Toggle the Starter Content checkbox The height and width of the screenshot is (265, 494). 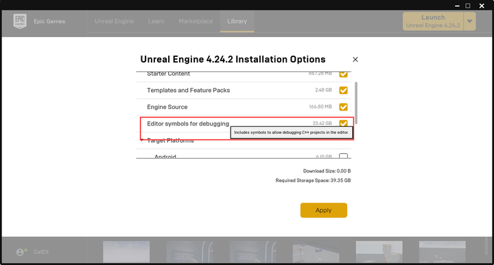(344, 74)
